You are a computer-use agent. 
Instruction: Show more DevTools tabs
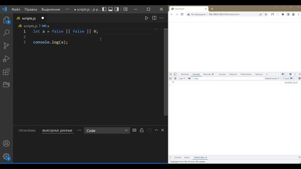pyautogui.click(x=267, y=74)
